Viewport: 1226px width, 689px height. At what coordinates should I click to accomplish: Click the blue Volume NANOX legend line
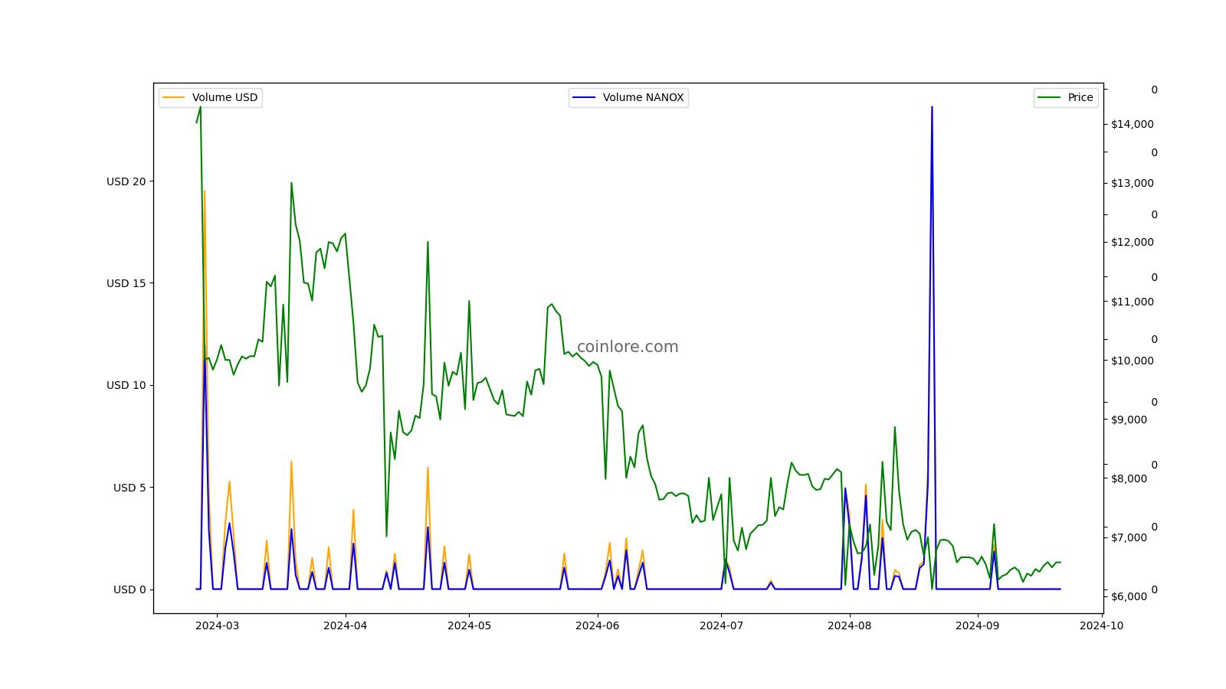584,97
